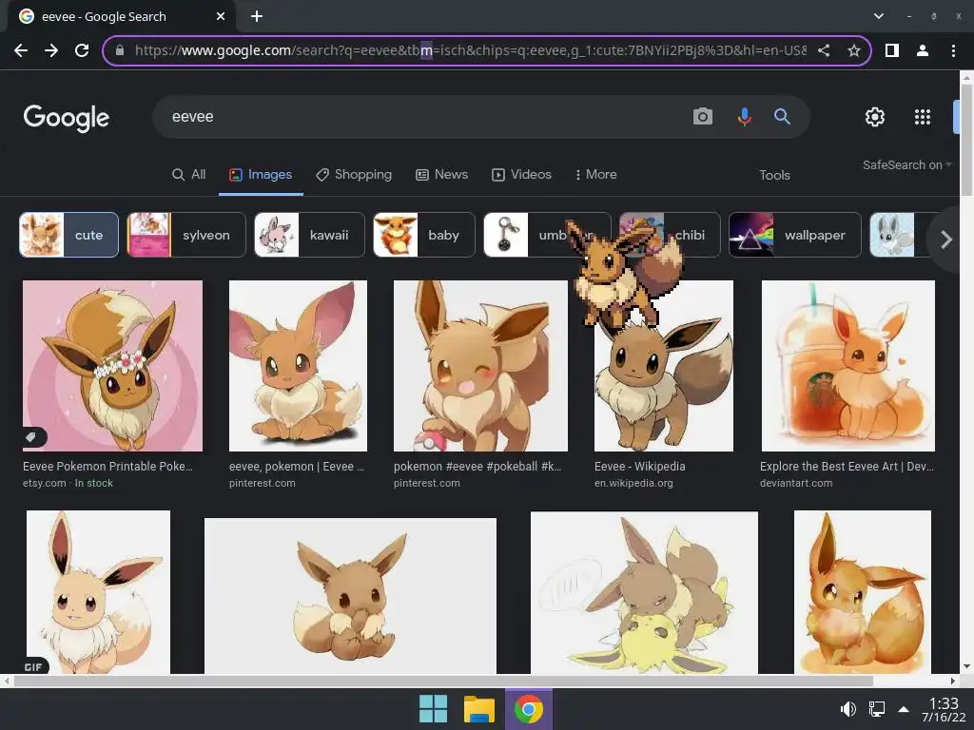
Task: Open Chrome profile menu
Action: 923,50
